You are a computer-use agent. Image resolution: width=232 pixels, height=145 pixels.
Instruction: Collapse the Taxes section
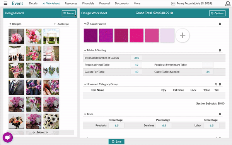(85, 114)
